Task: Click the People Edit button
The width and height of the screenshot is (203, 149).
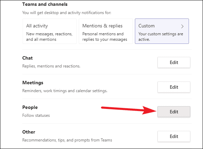Action: click(174, 112)
